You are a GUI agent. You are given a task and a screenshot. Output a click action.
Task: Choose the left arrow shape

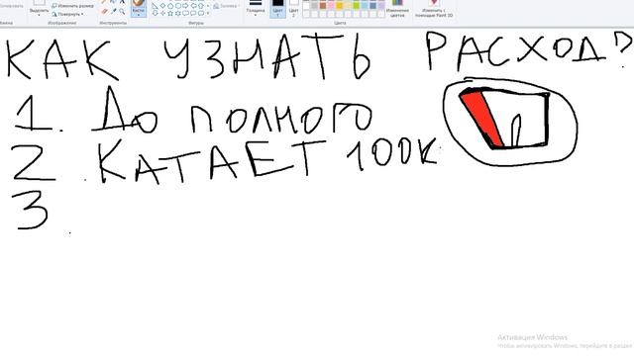[x=194, y=6]
